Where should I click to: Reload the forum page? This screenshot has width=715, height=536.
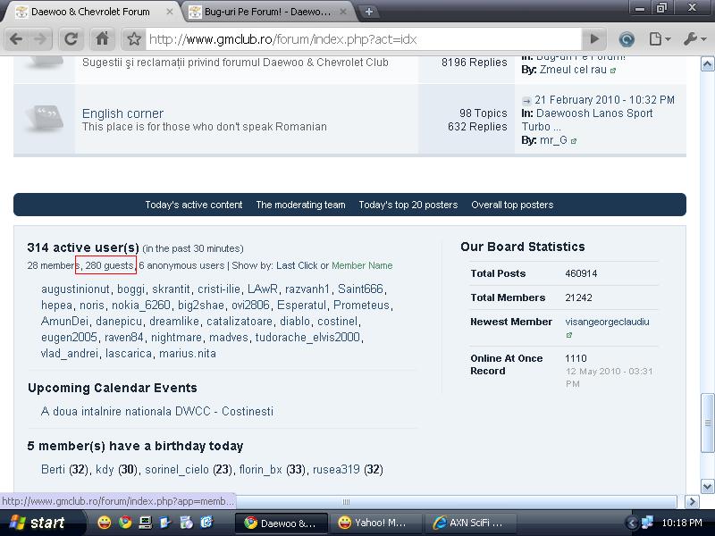click(71, 39)
